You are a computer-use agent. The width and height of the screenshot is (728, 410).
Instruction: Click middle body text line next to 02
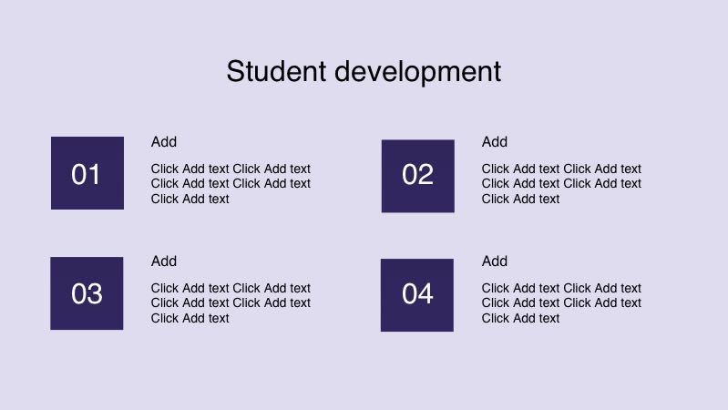[561, 183]
